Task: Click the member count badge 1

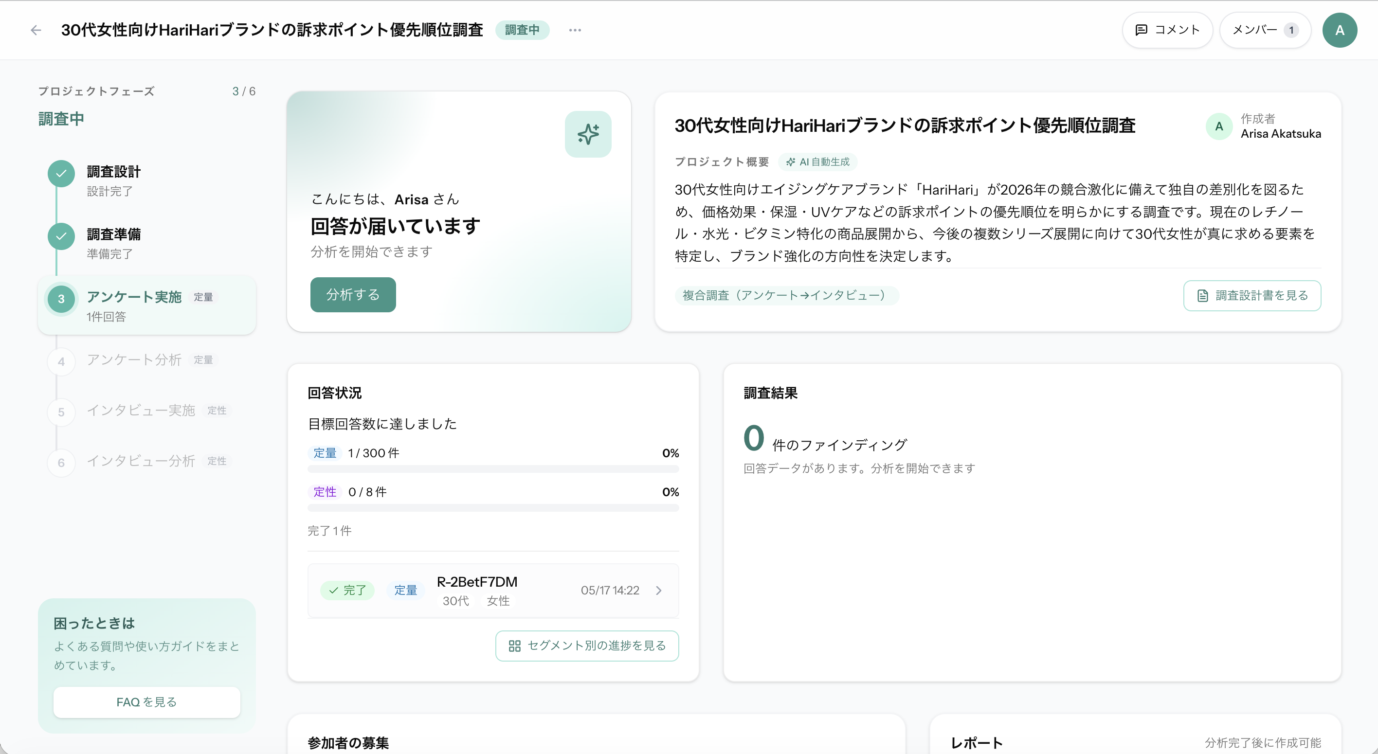Action: pyautogui.click(x=1291, y=30)
